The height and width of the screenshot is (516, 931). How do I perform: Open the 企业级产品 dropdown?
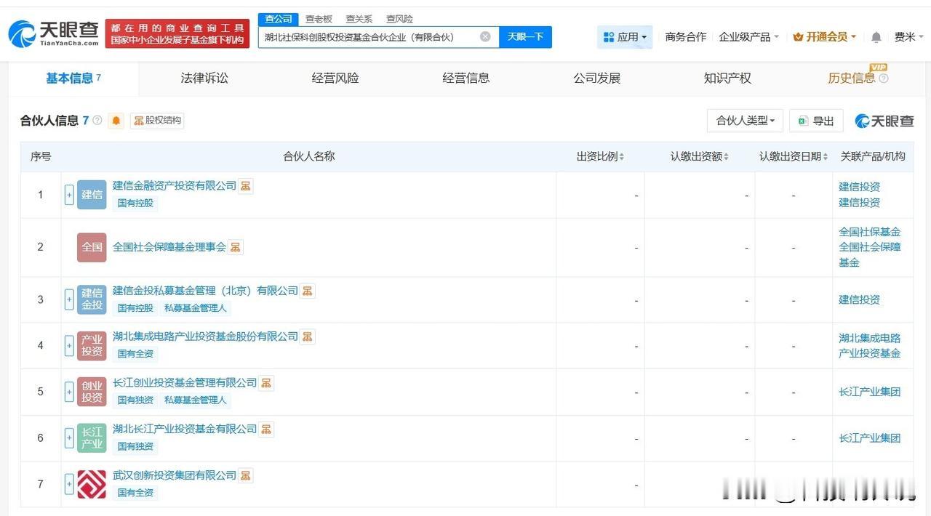pos(748,37)
